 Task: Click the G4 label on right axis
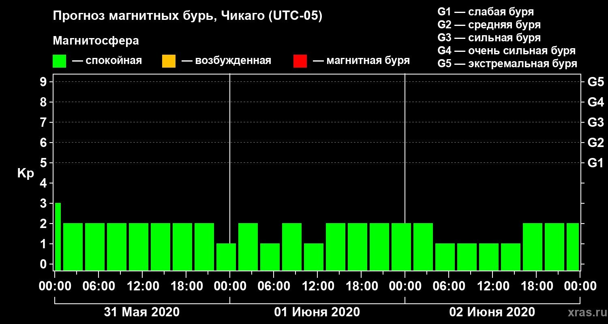pos(595,102)
